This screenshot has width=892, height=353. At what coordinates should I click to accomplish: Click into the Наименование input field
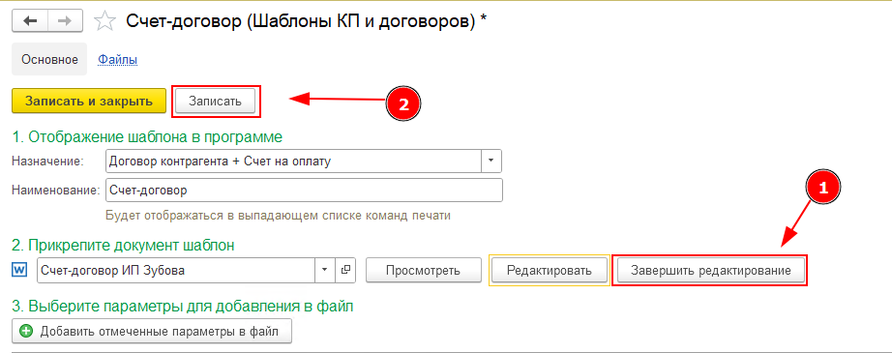coord(305,191)
